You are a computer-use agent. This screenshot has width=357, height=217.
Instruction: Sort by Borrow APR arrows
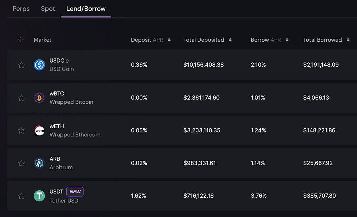[287, 40]
